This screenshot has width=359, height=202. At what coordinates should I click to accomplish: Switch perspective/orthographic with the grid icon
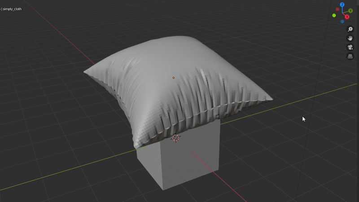350,57
